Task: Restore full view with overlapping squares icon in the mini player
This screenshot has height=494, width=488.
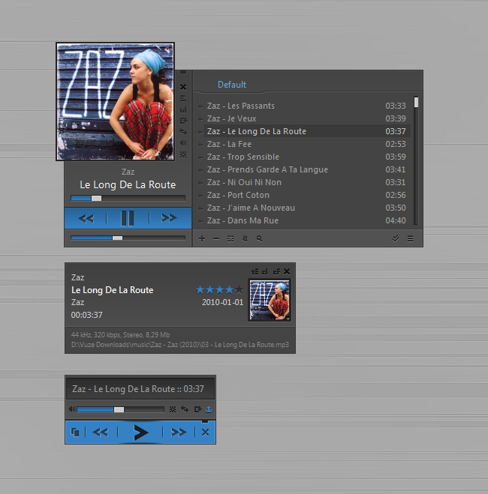Action: click(75, 433)
